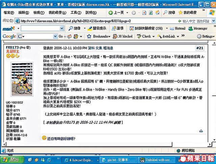This screenshot has width=216, height=164.
Task: Open the 工具(T) menu
Action: tap(76, 13)
